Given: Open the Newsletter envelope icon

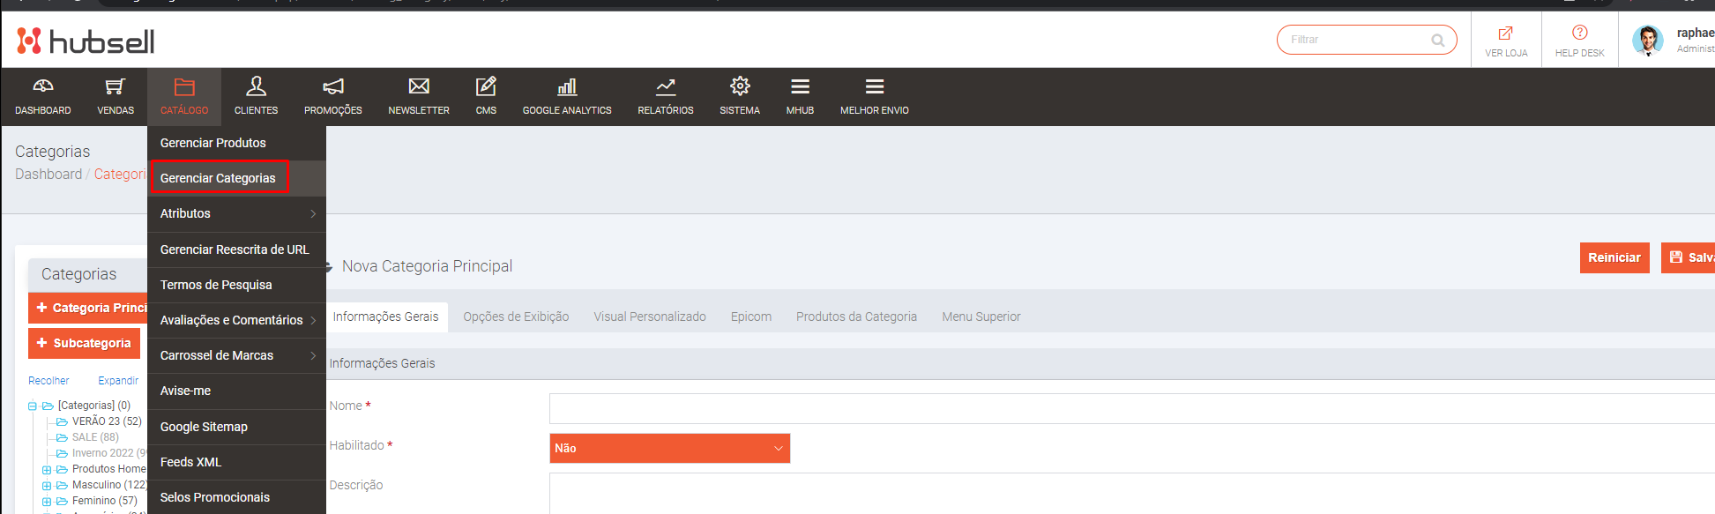Looking at the screenshot, I should click(419, 86).
